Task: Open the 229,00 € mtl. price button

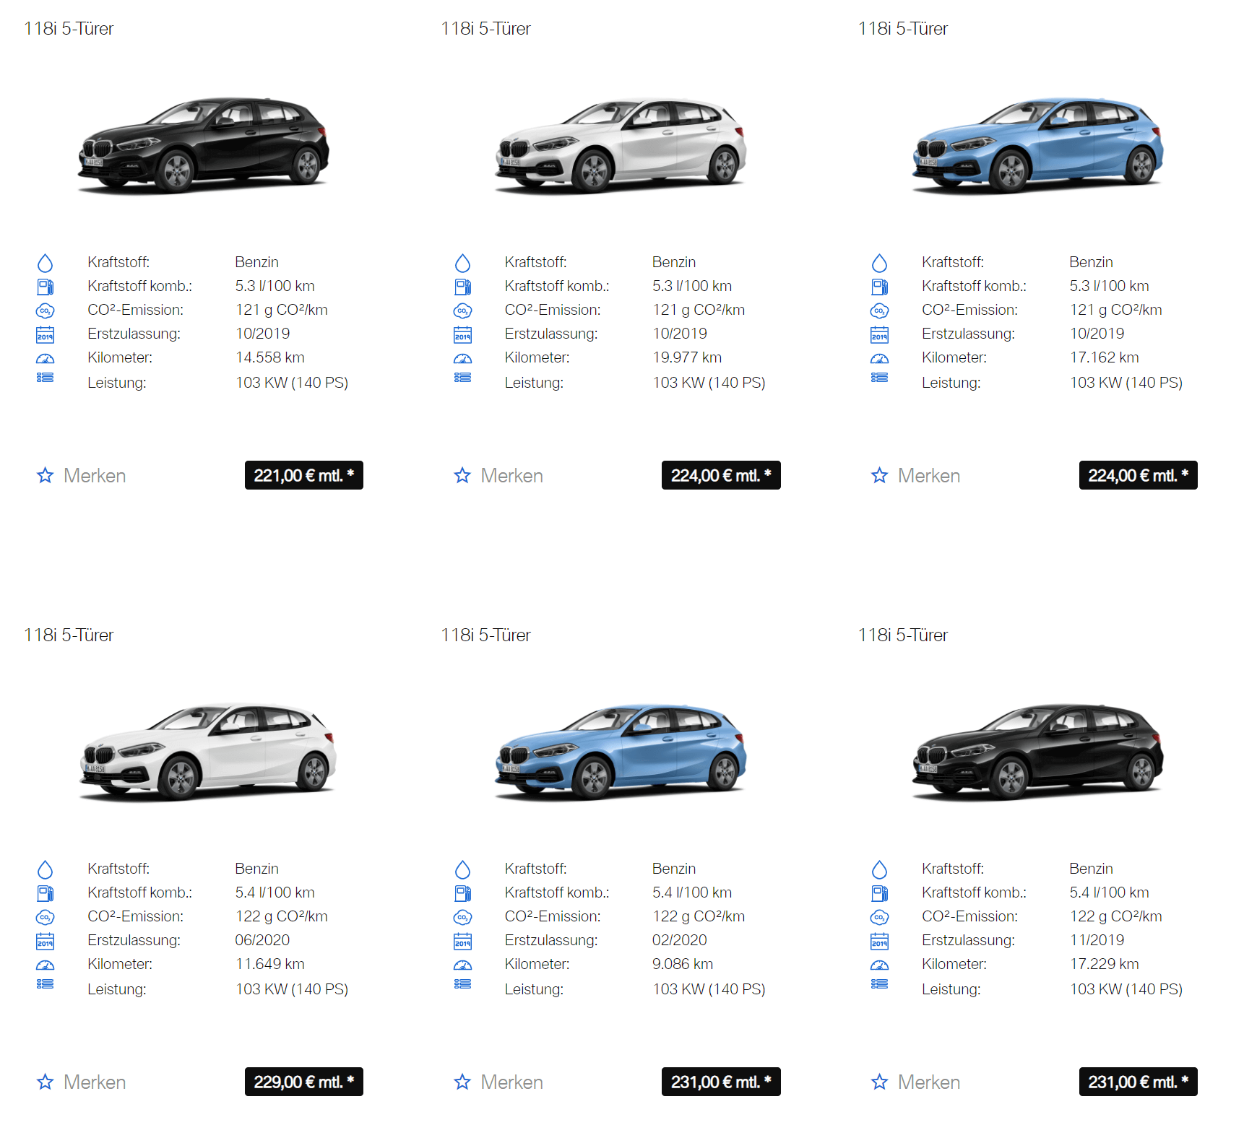Action: point(304,1082)
